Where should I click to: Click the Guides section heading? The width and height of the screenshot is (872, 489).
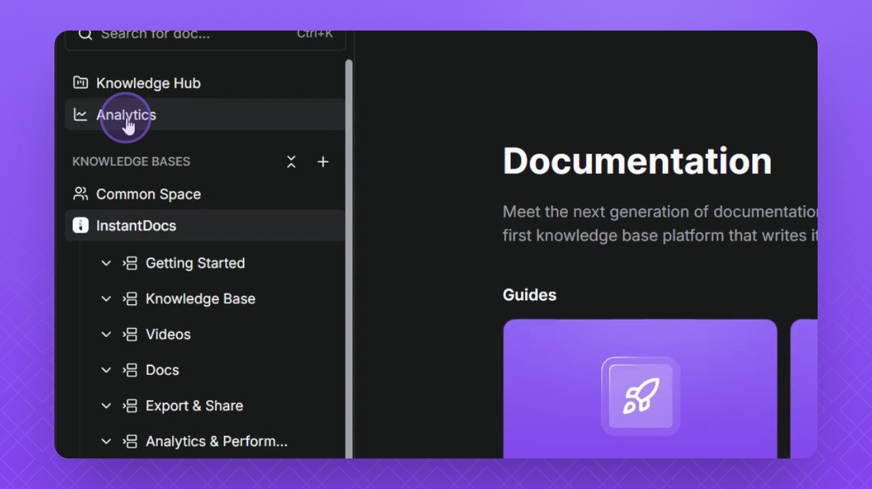pyautogui.click(x=530, y=295)
